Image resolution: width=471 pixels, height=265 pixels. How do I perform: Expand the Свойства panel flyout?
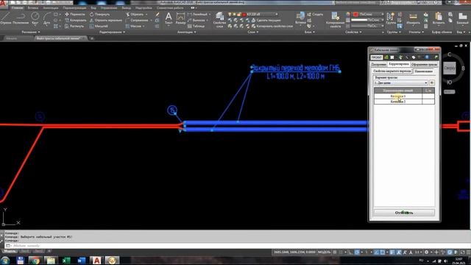(x=353, y=32)
